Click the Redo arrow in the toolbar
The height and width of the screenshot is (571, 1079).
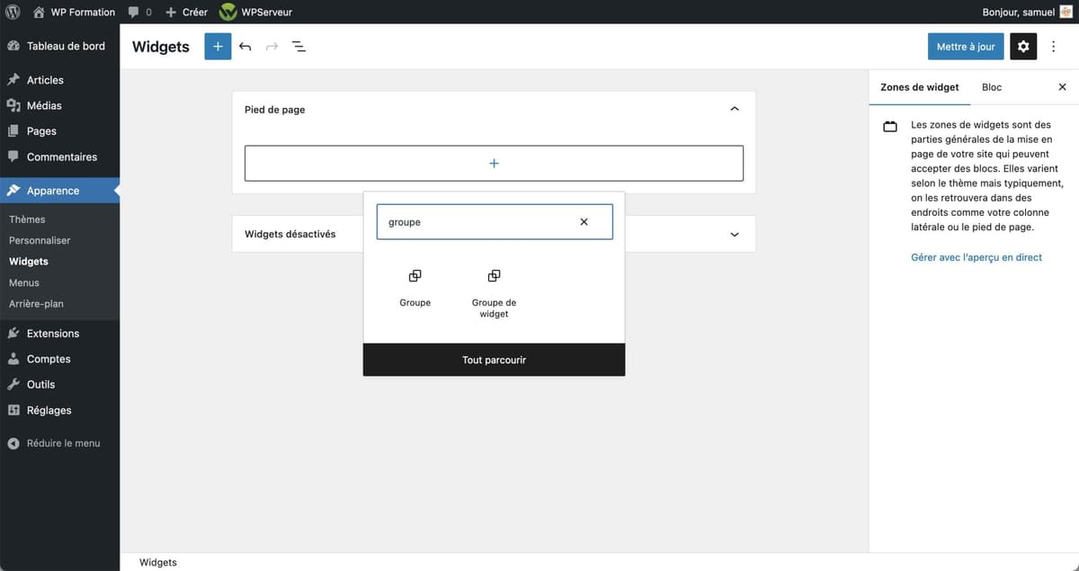(x=272, y=45)
